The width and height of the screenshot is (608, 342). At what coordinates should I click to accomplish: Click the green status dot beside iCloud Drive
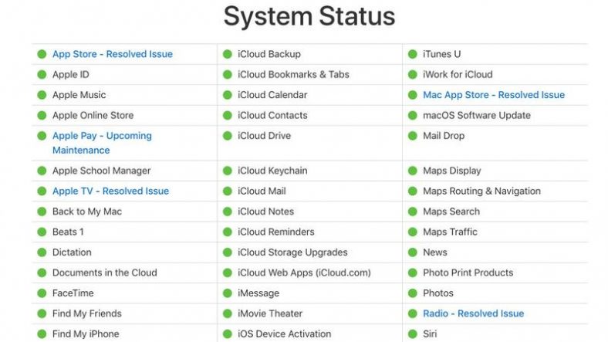point(228,136)
